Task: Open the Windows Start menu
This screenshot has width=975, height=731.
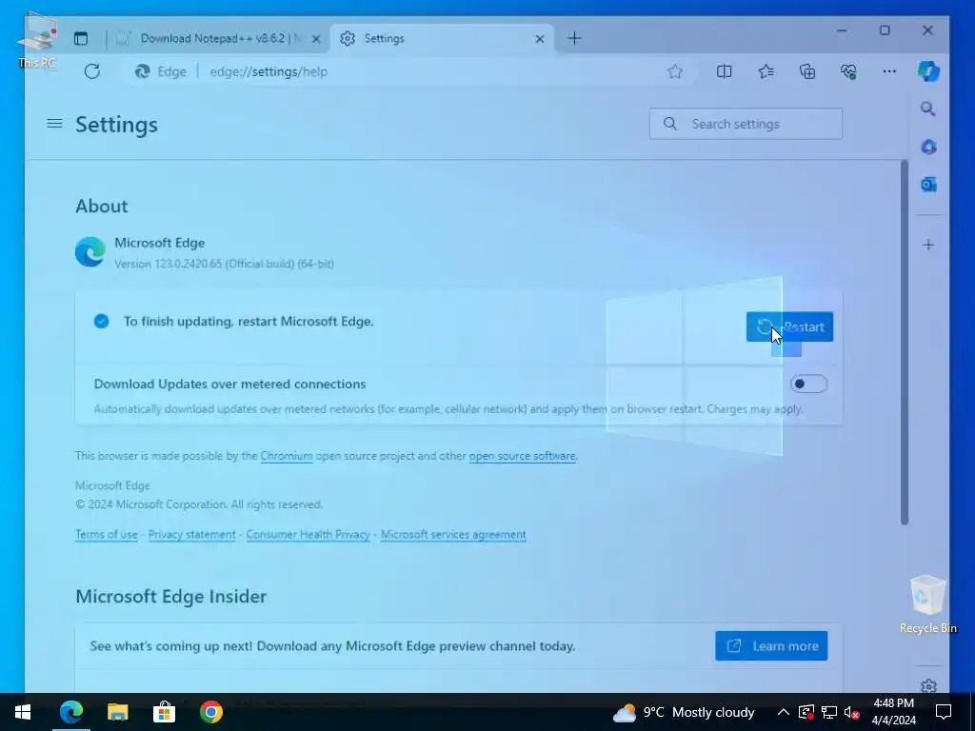Action: [23, 712]
